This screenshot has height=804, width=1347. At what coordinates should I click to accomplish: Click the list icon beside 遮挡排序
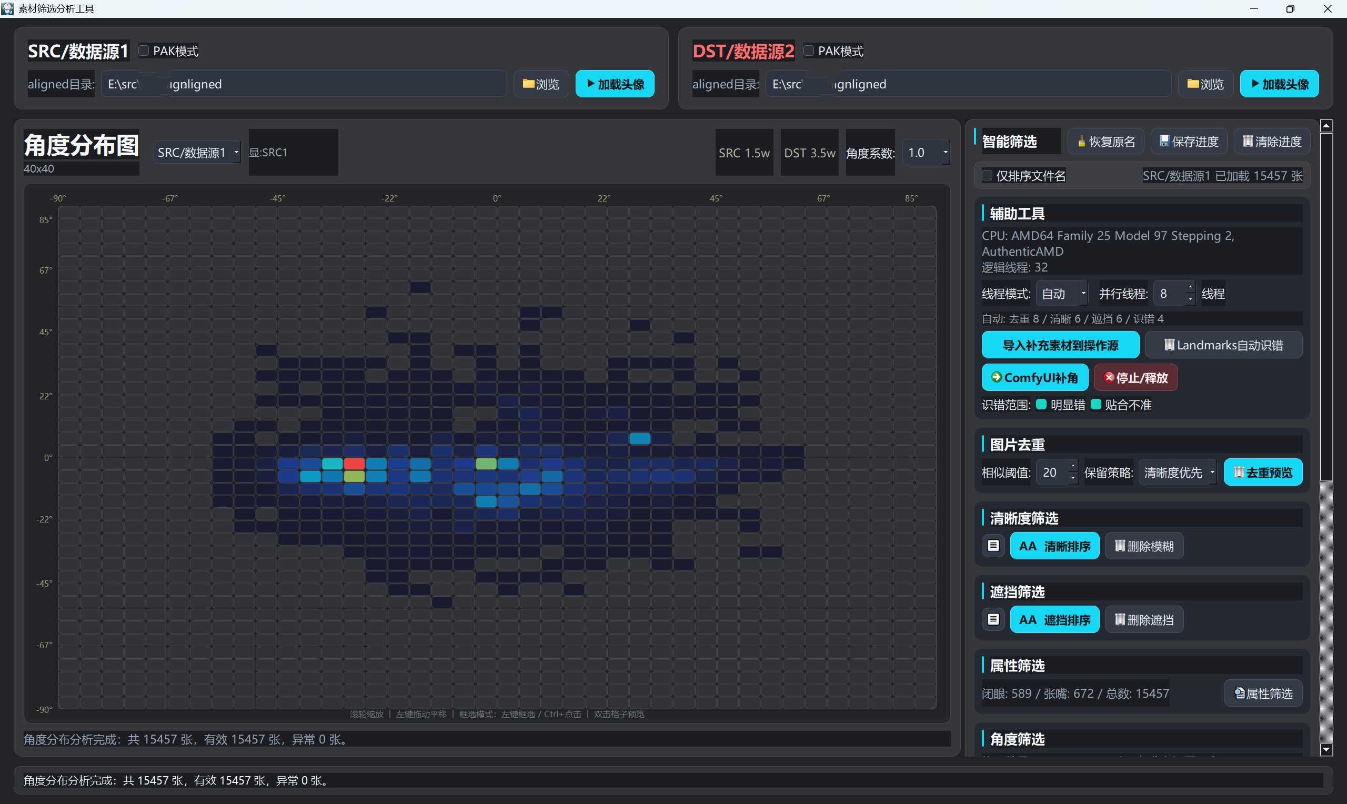(x=993, y=619)
